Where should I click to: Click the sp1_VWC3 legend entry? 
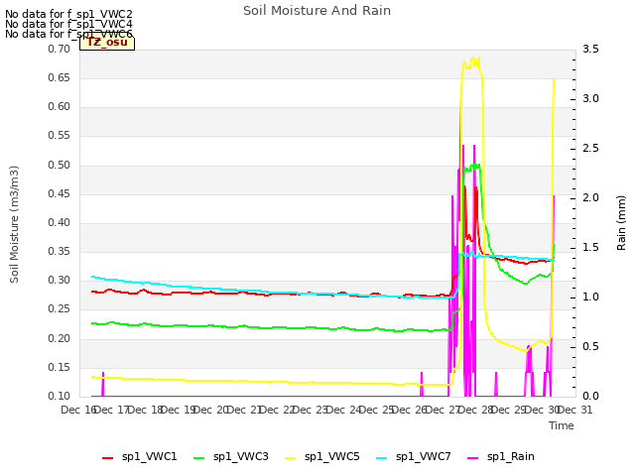231,457
